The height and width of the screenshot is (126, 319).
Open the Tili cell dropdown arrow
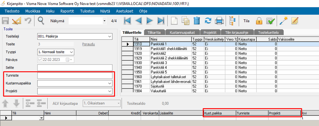point(42,118)
